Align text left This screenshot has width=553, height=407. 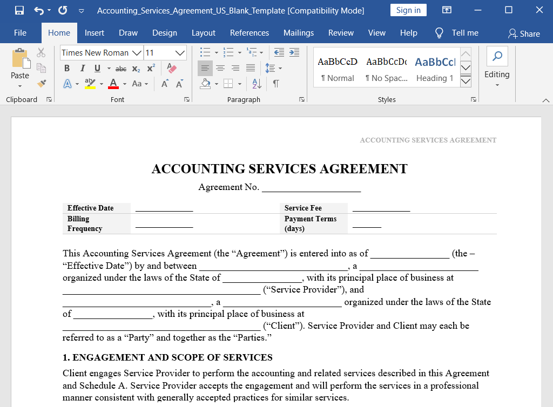(205, 68)
